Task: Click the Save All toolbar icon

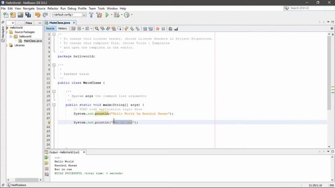Action: pos(28,15)
